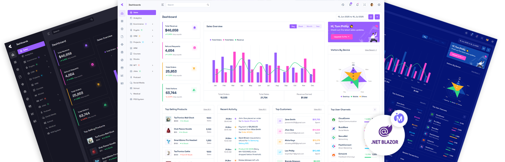Expand the Ecommerce sidebar submenu
This screenshot has width=505, height=162.
coord(152,24)
